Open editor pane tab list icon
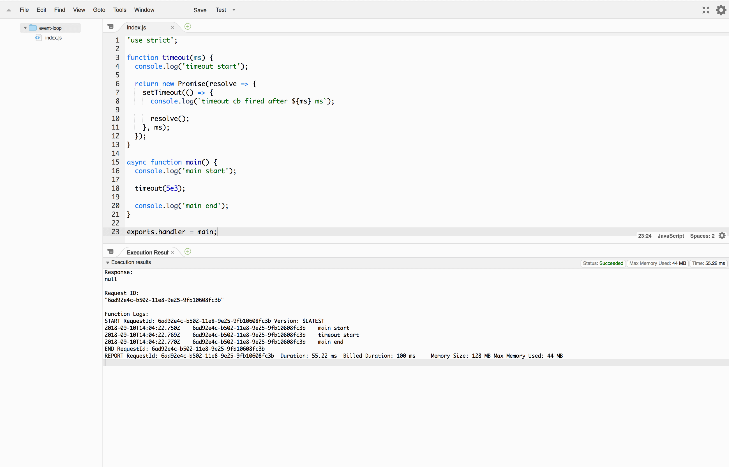The height and width of the screenshot is (467, 729). [x=111, y=27]
